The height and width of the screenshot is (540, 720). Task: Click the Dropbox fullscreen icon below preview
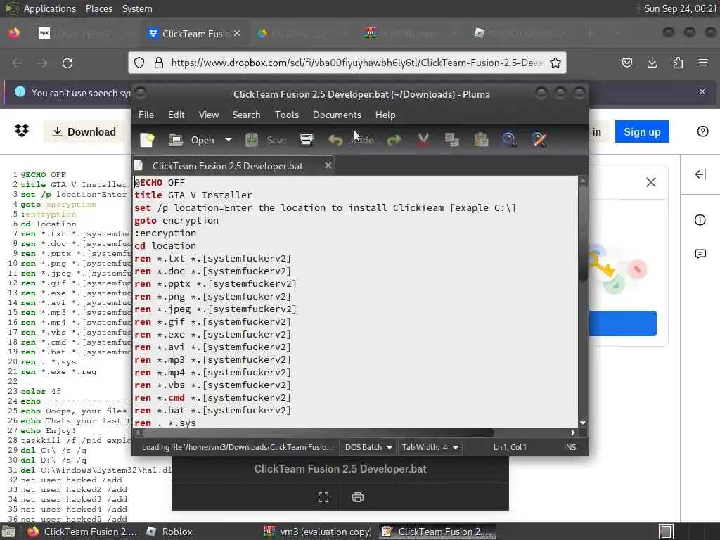(323, 497)
